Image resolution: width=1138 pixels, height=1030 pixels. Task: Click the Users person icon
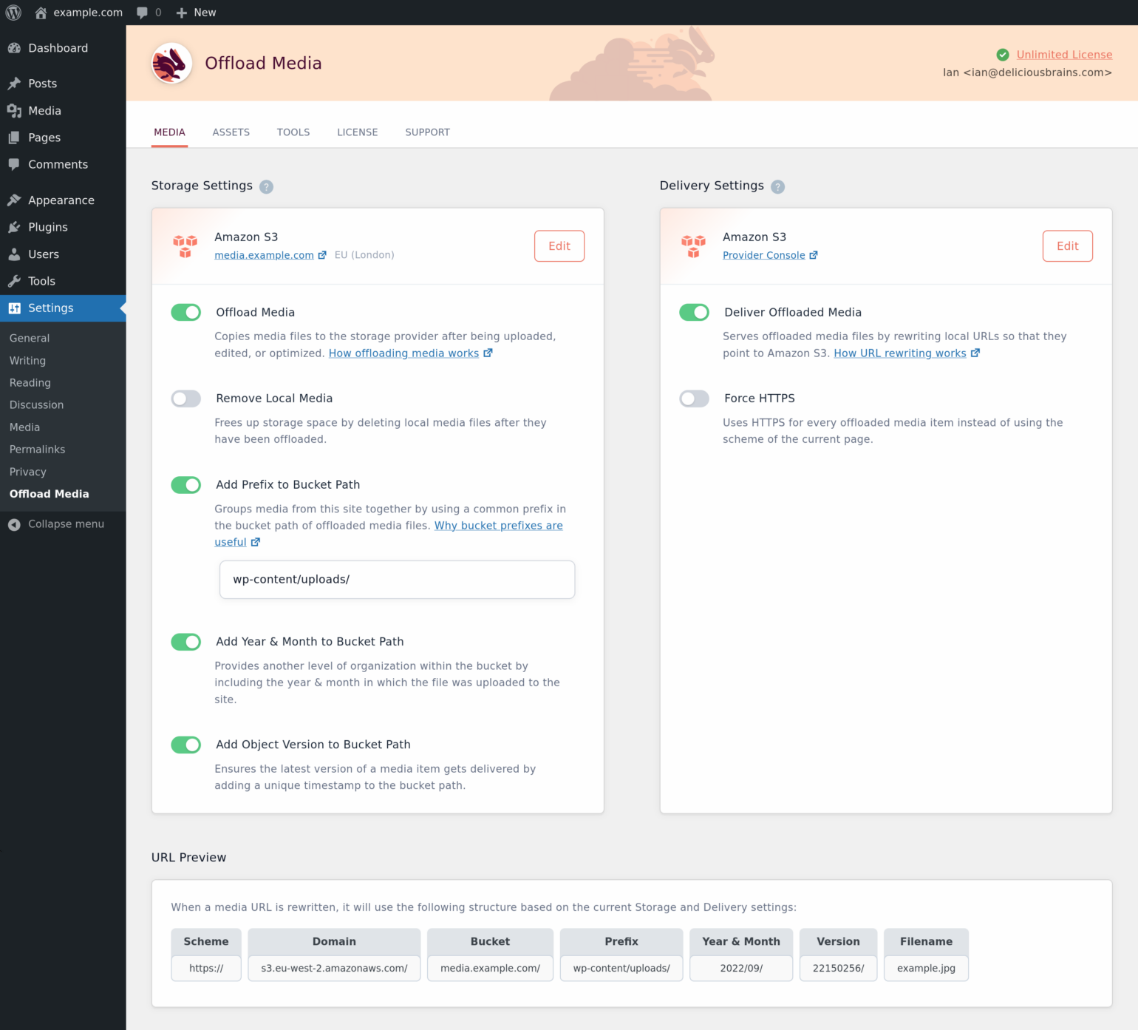[x=14, y=254]
